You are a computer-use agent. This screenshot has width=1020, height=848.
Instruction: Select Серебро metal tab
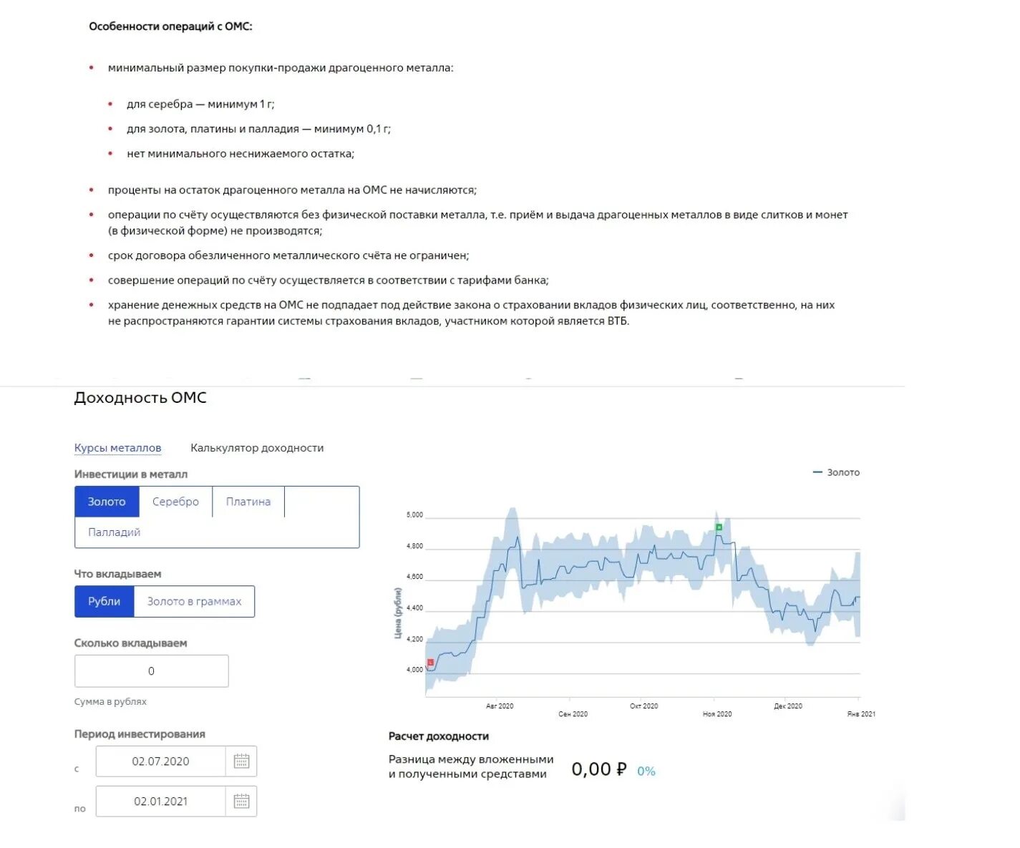(x=175, y=502)
